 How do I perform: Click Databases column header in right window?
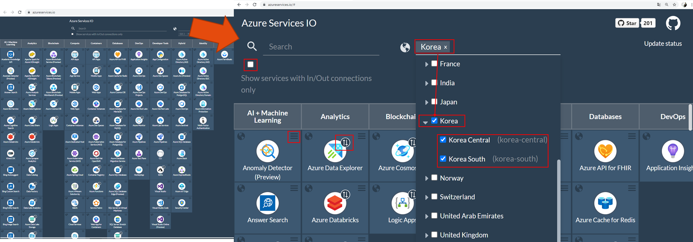(x=605, y=116)
